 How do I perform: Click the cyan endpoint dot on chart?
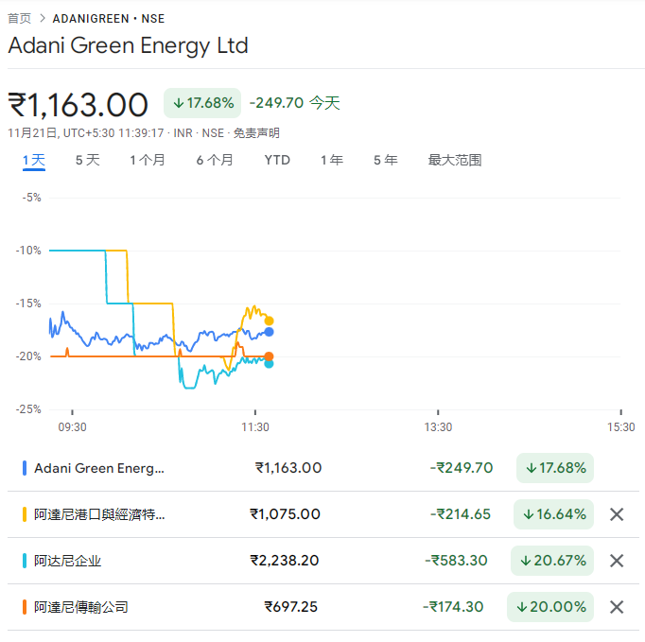pos(270,363)
